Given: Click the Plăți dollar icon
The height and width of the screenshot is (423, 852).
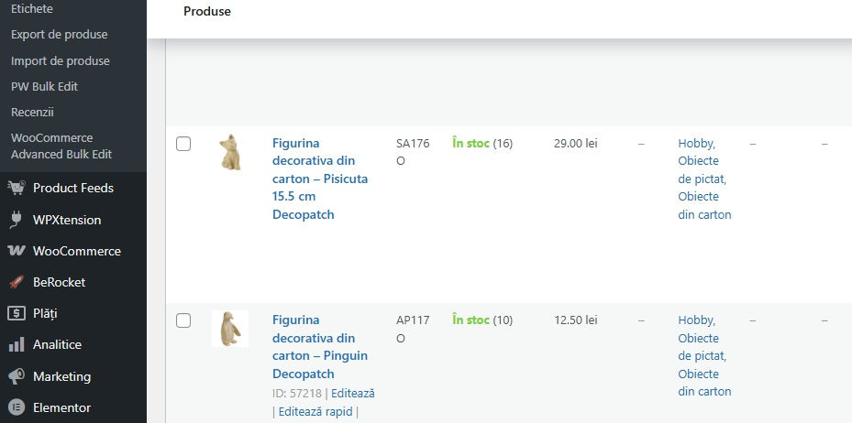Looking at the screenshot, I should 16,313.
